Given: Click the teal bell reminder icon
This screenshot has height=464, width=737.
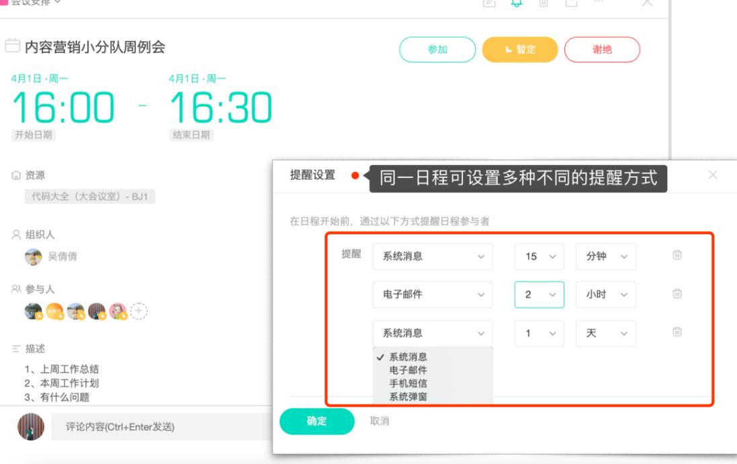Looking at the screenshot, I should [x=516, y=3].
